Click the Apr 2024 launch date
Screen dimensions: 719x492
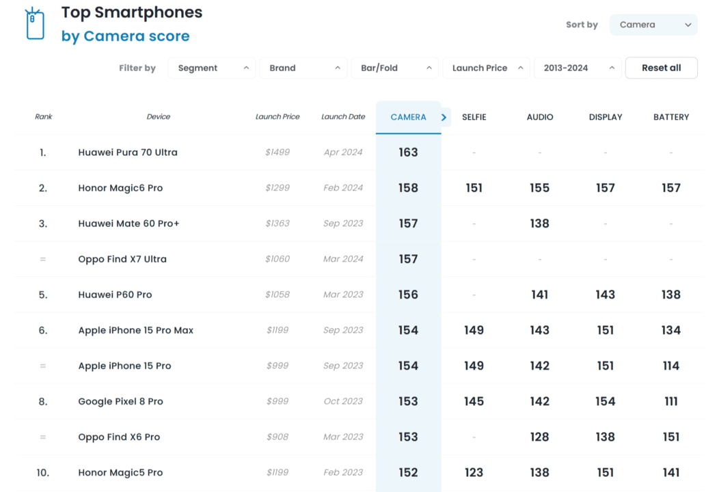click(x=343, y=152)
